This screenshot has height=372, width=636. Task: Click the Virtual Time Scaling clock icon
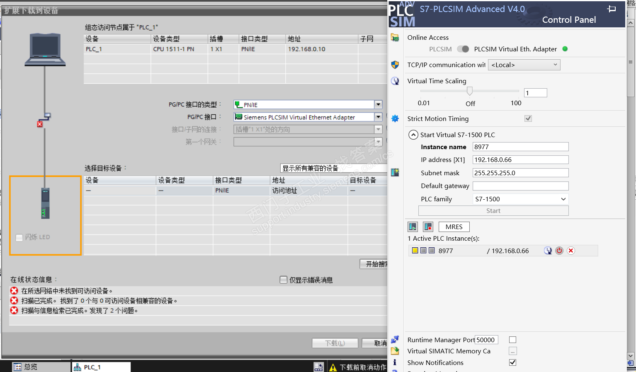tap(395, 81)
